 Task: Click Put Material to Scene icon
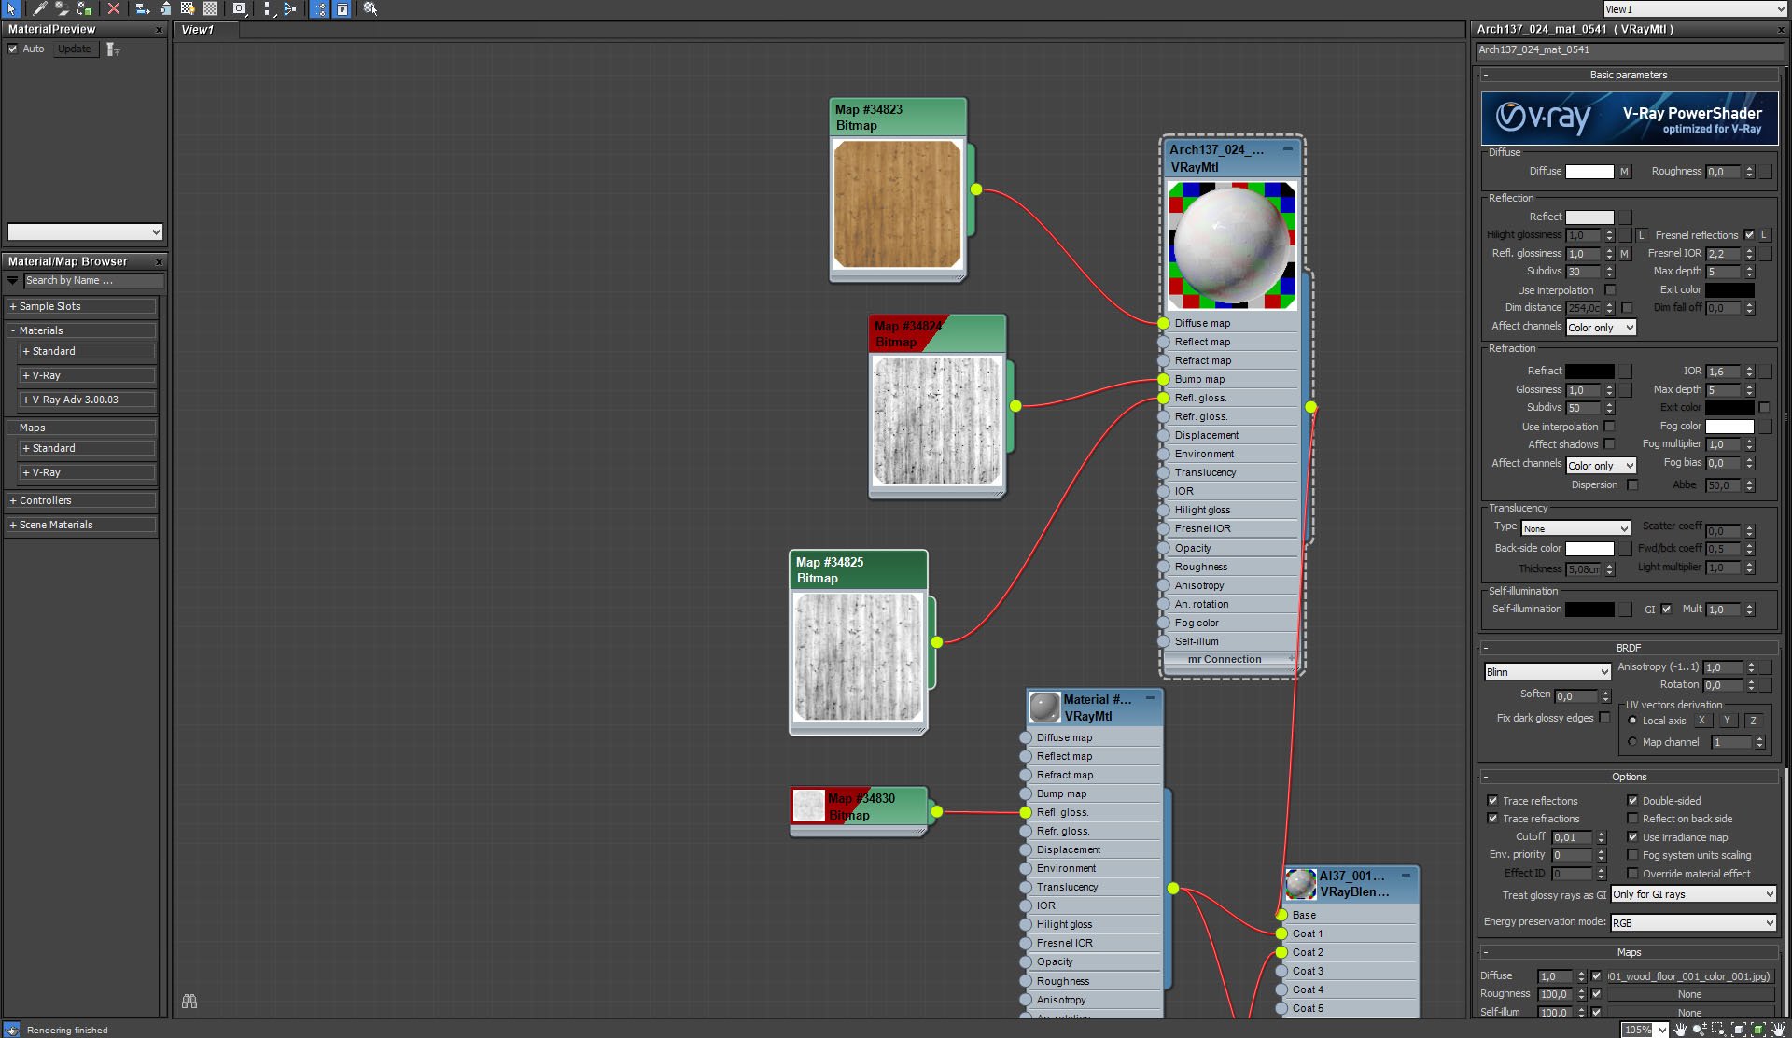pos(62,8)
